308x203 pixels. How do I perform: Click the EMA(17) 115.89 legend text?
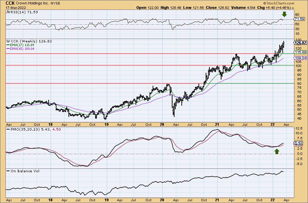(22, 45)
